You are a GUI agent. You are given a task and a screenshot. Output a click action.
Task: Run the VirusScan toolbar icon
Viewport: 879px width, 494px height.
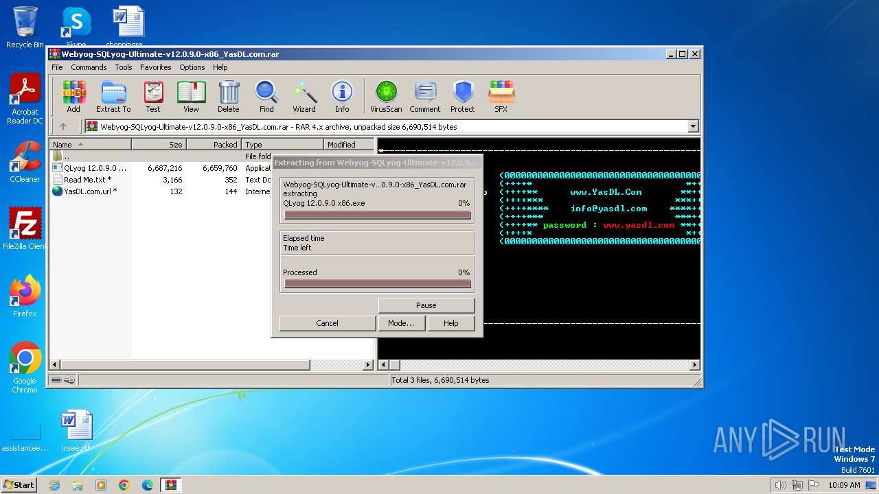click(x=386, y=96)
